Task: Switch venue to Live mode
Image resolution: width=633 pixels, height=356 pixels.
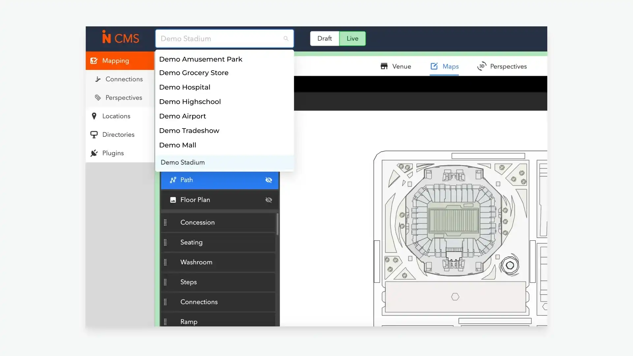Action: [x=352, y=39]
